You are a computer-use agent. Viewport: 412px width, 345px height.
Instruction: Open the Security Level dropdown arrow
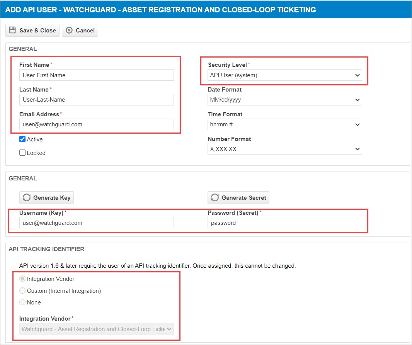357,75
